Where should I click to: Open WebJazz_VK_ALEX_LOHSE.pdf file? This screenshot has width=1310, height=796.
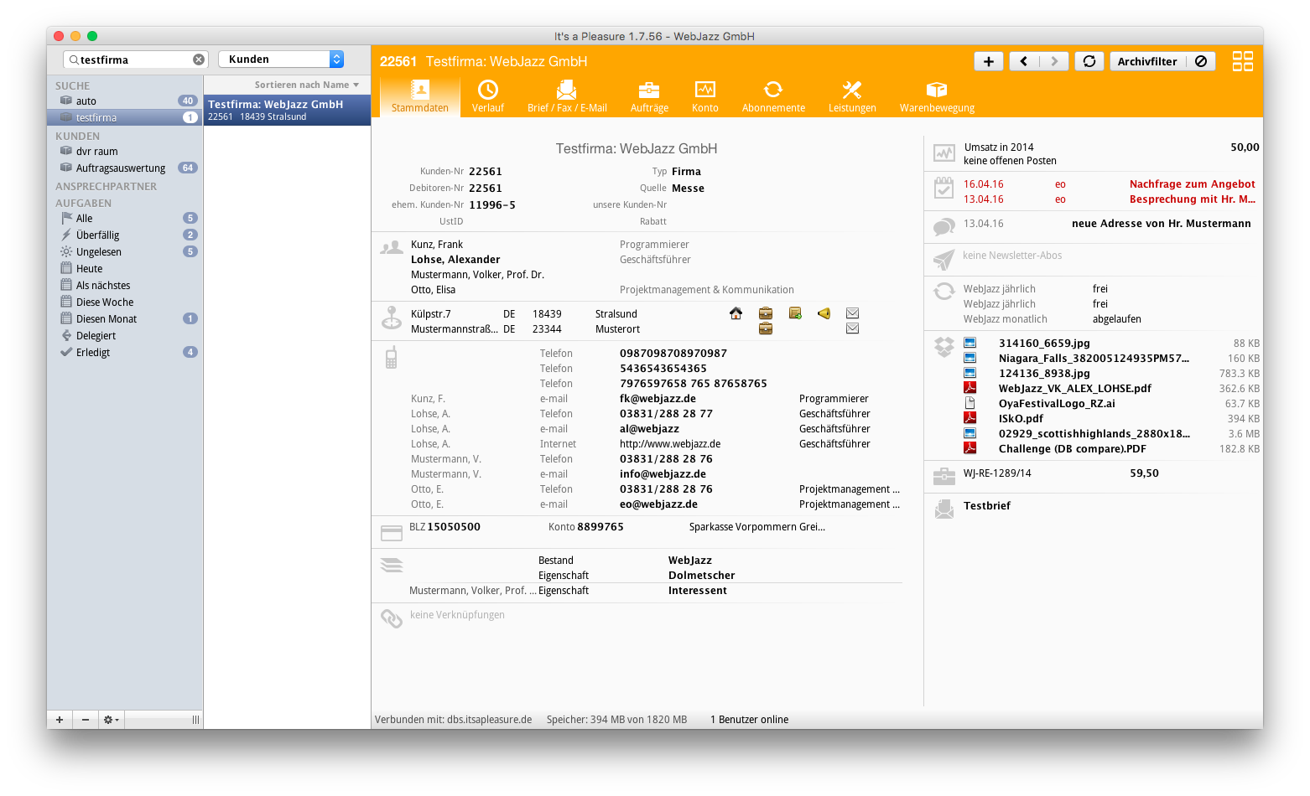1074,389
